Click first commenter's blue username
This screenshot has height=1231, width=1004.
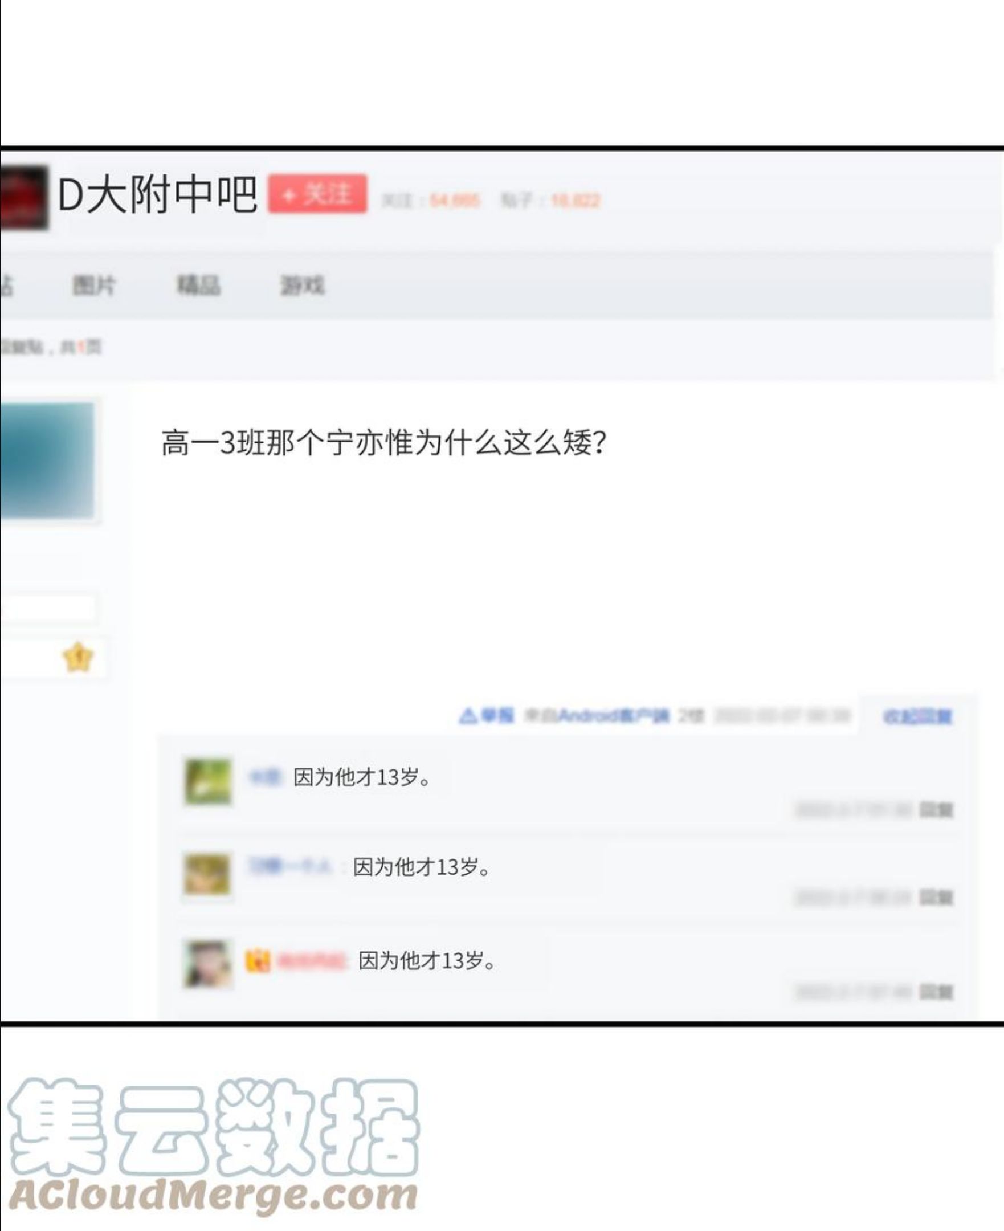coord(264,777)
